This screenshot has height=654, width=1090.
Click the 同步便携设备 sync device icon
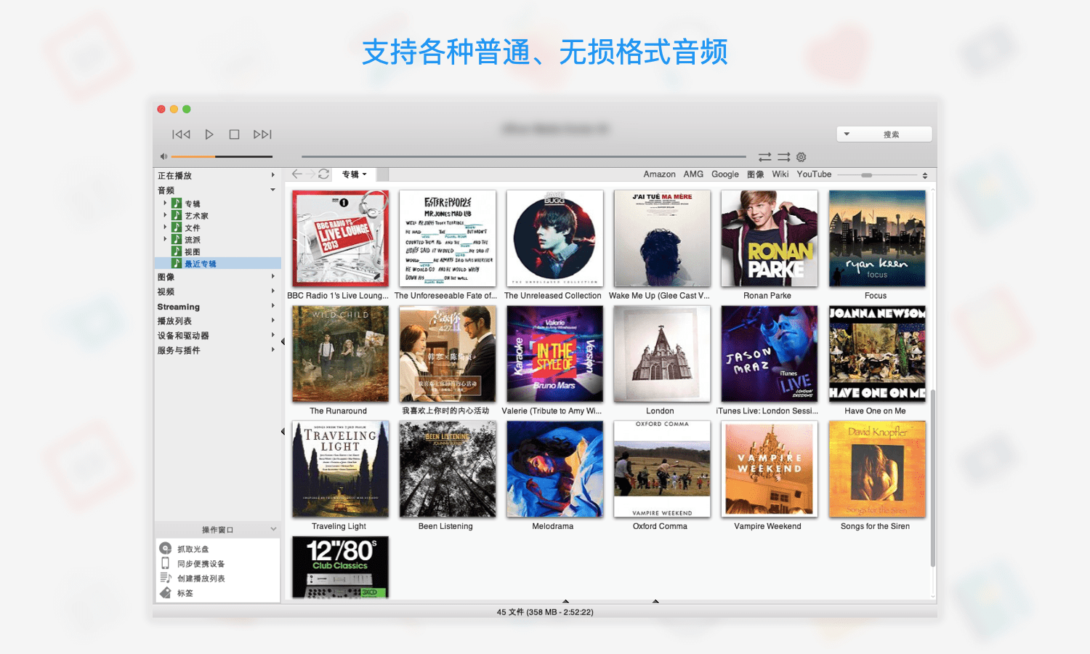pyautogui.click(x=166, y=562)
